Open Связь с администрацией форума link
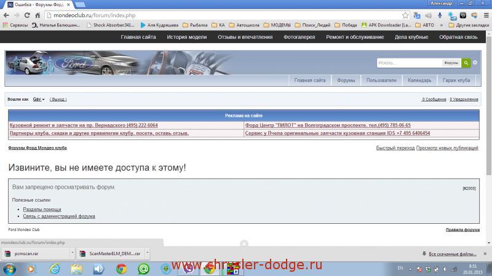 (59, 216)
